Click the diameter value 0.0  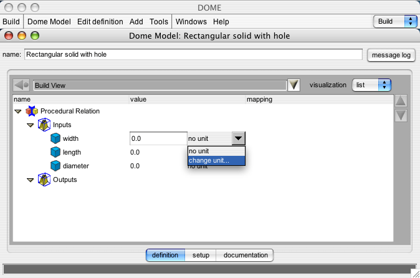click(x=135, y=166)
